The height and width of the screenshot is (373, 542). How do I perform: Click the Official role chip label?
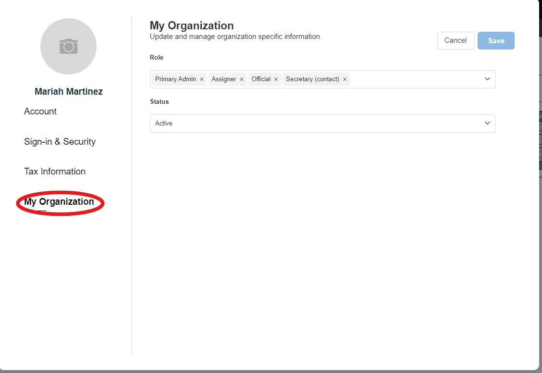pyautogui.click(x=261, y=79)
